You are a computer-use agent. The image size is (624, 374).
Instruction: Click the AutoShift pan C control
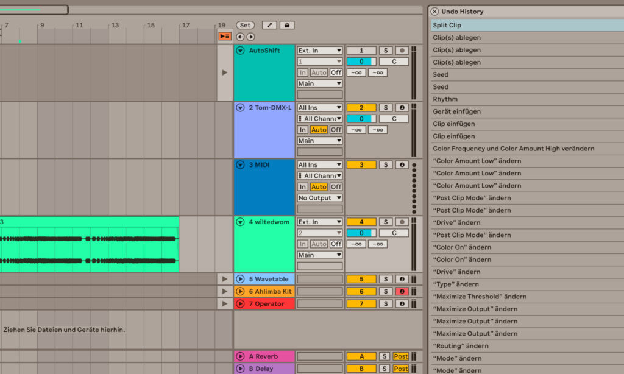(394, 62)
